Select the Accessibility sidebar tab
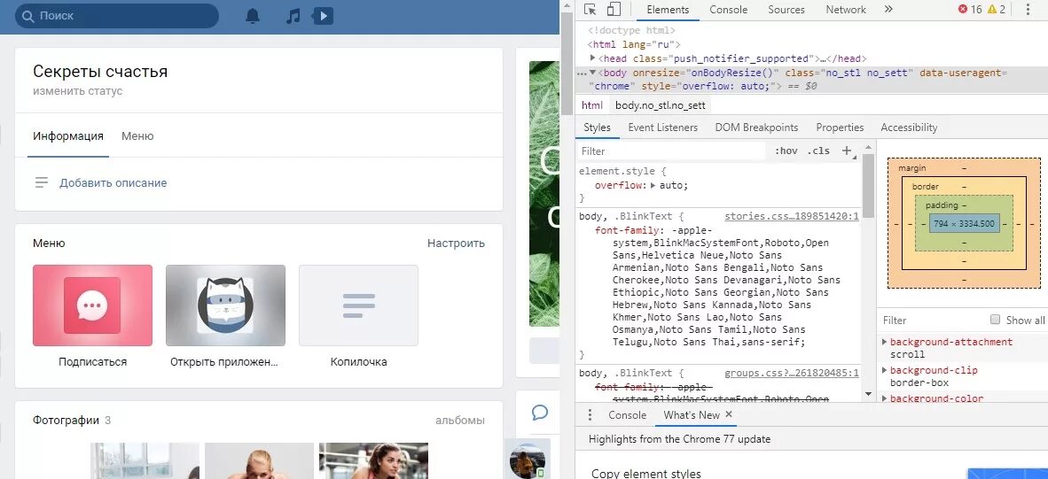The width and height of the screenshot is (1048, 479). point(909,127)
